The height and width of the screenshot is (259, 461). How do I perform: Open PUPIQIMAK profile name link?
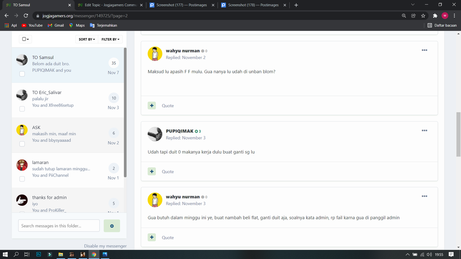[x=180, y=131]
